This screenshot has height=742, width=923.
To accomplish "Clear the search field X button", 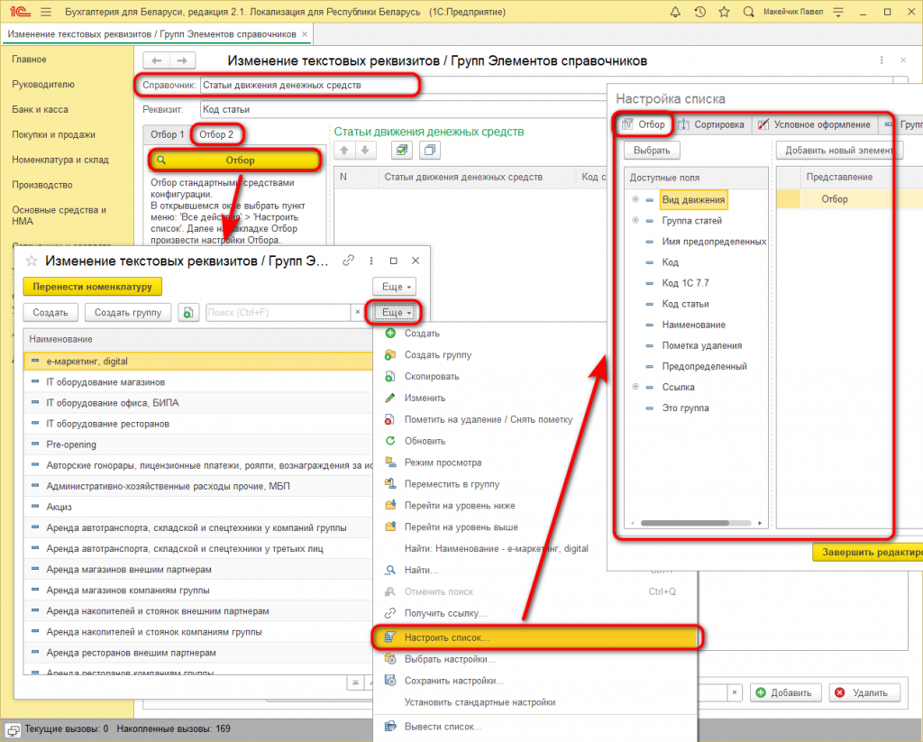I will point(357,313).
